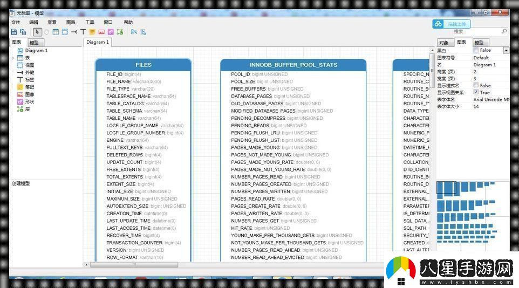Open the 表字体名 font selector
Viewport: 519px width, 288px height.
tap(490, 99)
